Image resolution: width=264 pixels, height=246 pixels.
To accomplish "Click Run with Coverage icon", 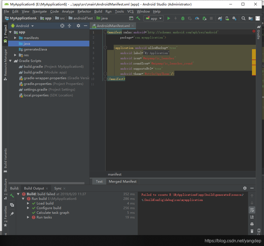I will click(x=190, y=18).
